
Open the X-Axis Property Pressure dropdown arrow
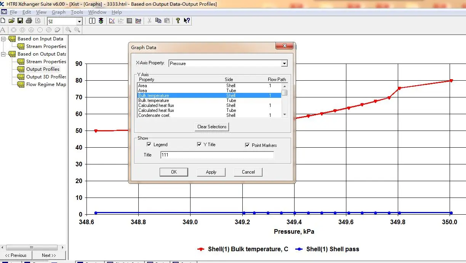coord(284,64)
